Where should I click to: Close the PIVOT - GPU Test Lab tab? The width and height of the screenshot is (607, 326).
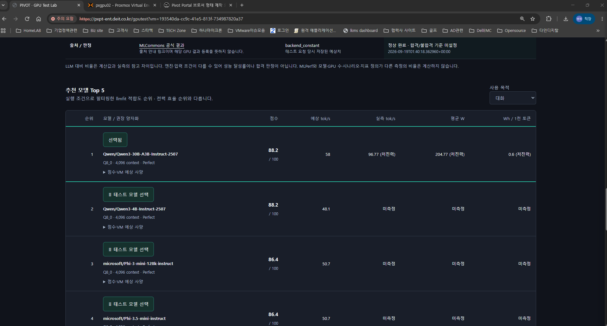pyautogui.click(x=79, y=5)
